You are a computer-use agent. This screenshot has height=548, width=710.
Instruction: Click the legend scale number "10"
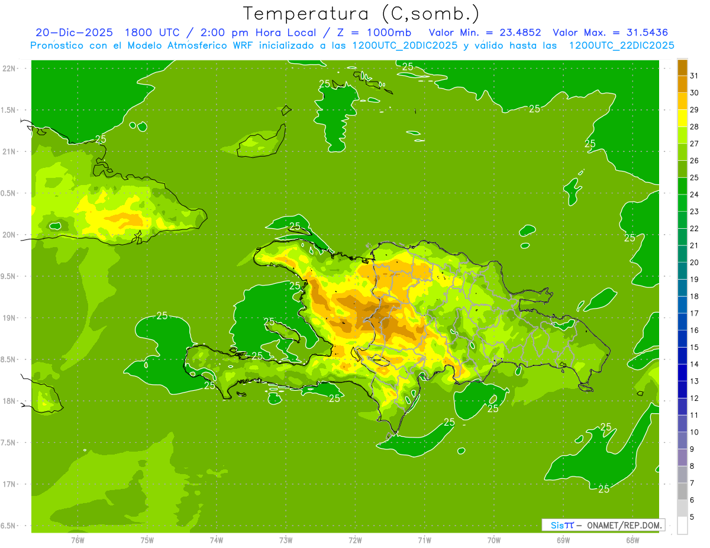[695, 432]
